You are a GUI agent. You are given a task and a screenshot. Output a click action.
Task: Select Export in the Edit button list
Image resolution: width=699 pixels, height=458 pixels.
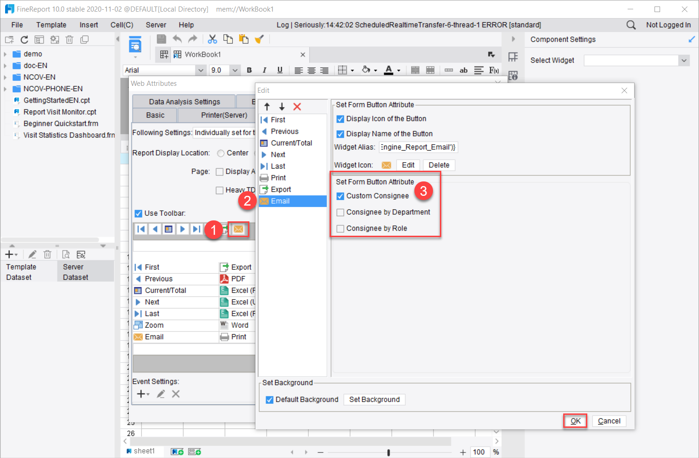293,189
